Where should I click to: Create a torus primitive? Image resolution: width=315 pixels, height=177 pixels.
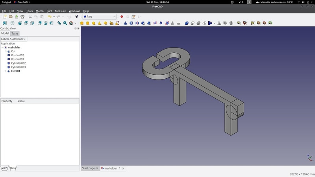[x=106, y=23]
